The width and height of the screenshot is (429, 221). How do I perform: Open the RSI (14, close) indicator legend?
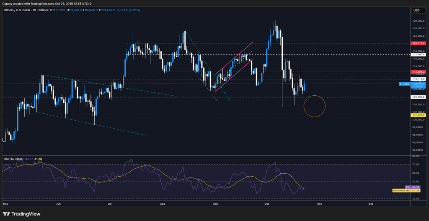pyautogui.click(x=13, y=159)
